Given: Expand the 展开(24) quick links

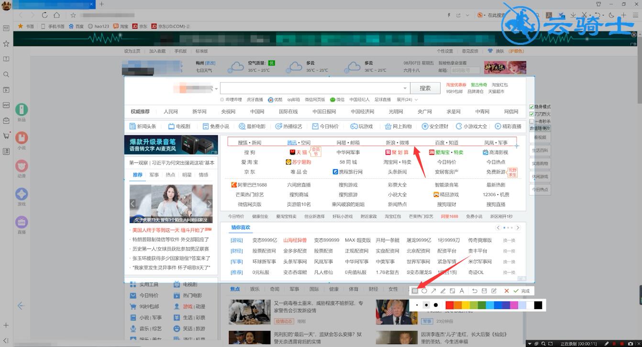Looking at the screenshot, I should [407, 100].
